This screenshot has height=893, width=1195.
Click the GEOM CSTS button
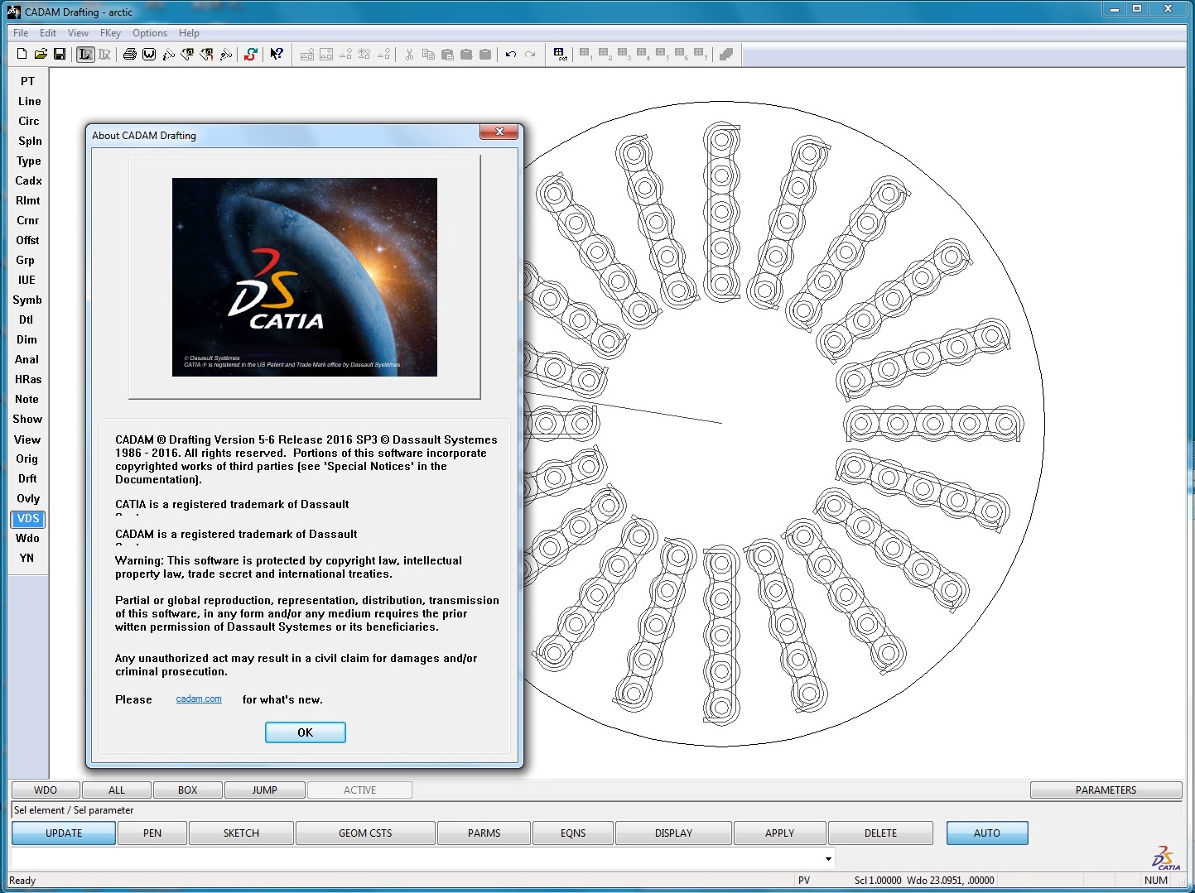365,833
